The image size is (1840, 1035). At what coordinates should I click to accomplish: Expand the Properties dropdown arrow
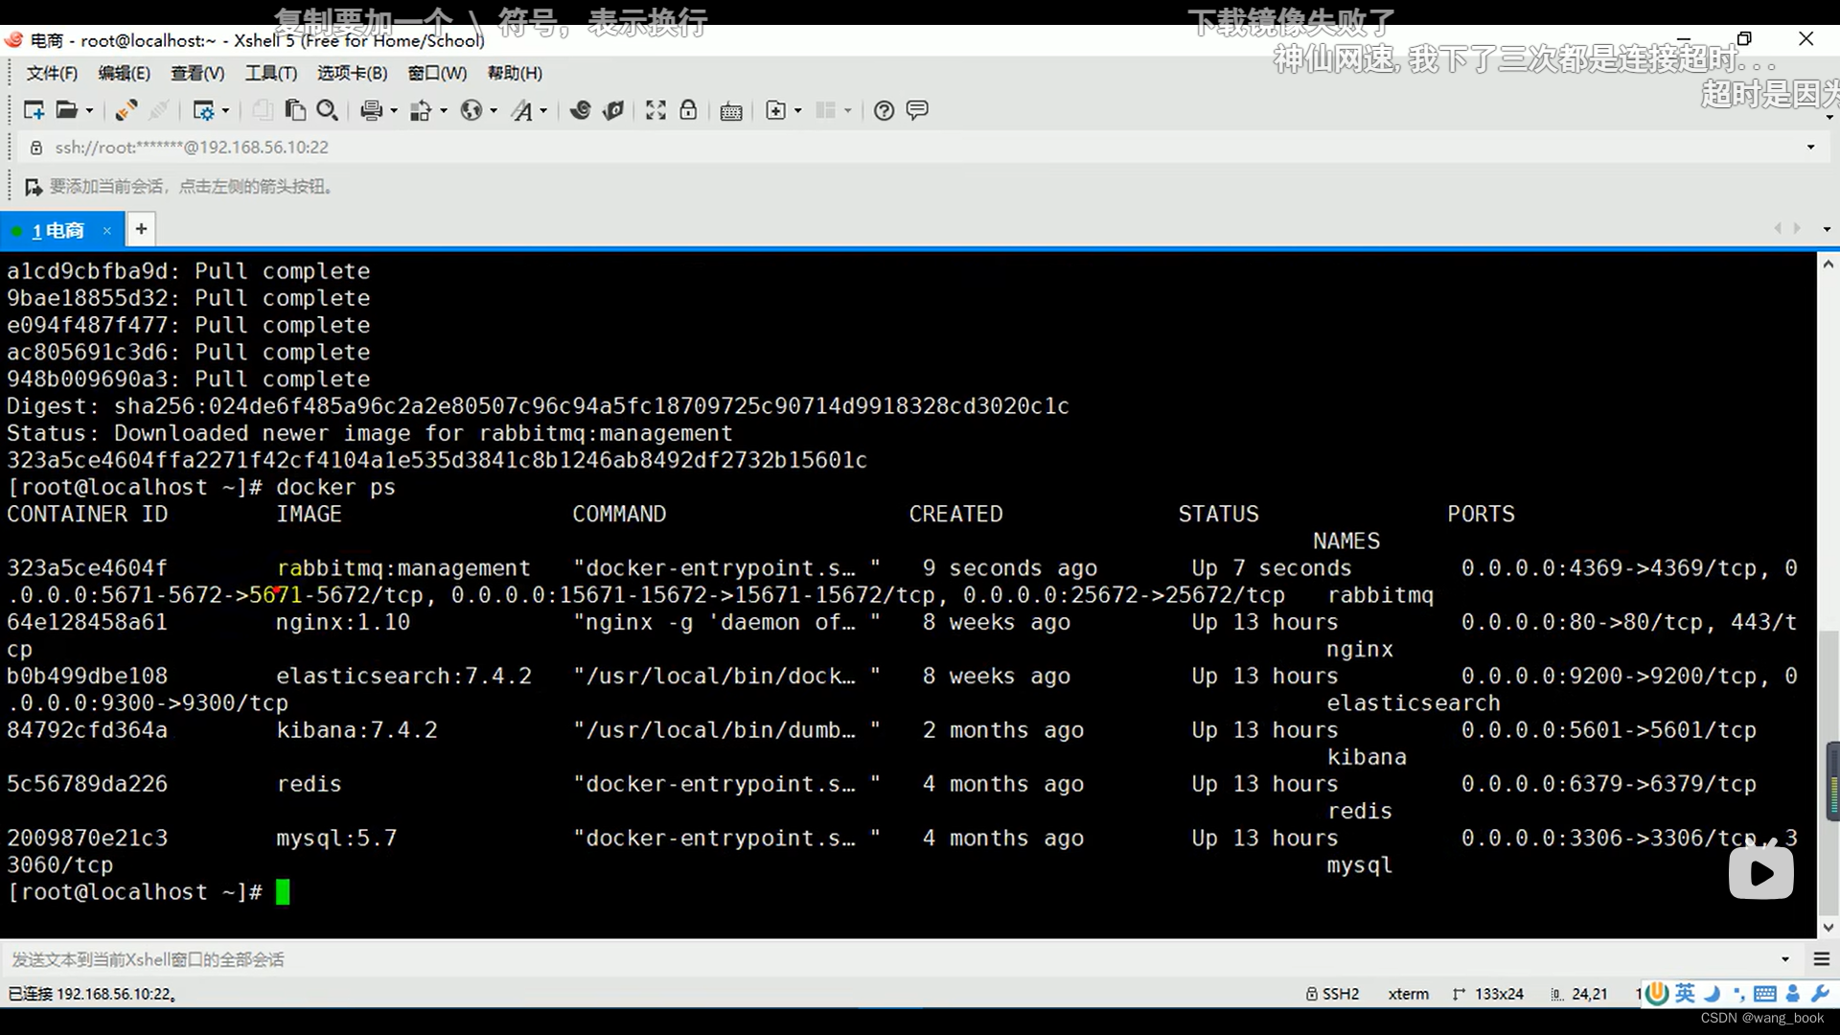(226, 111)
